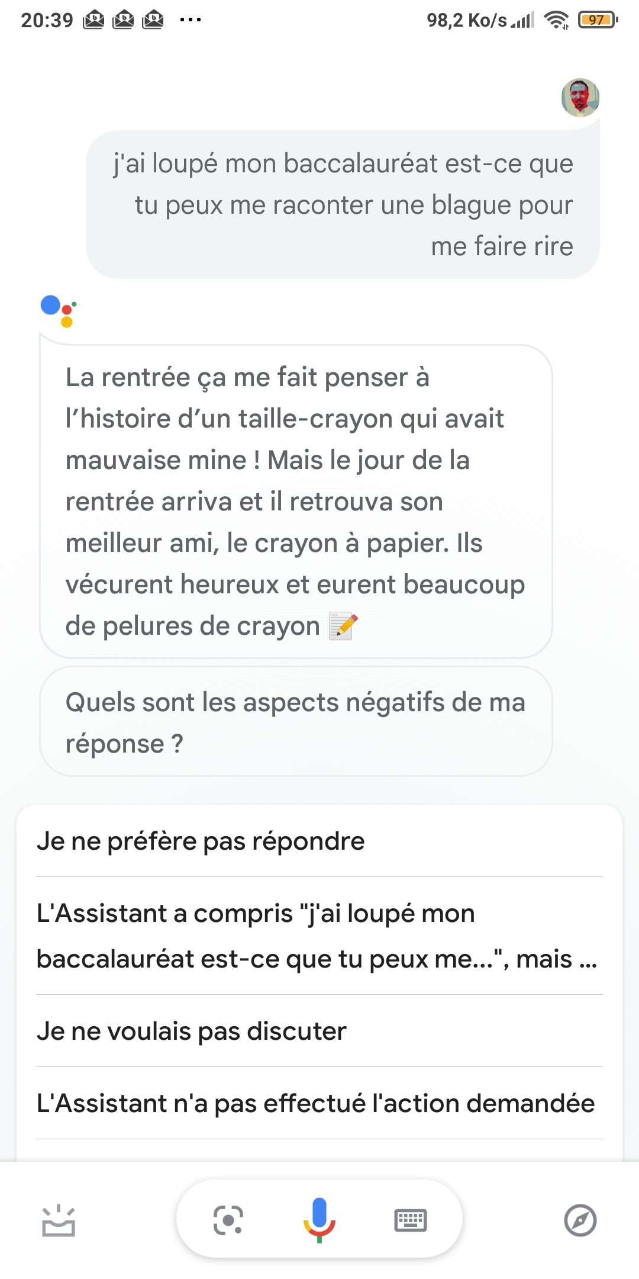Tap "Quels sont les aspects négatifs" bubble
The width and height of the screenshot is (639, 1279).
tap(296, 722)
